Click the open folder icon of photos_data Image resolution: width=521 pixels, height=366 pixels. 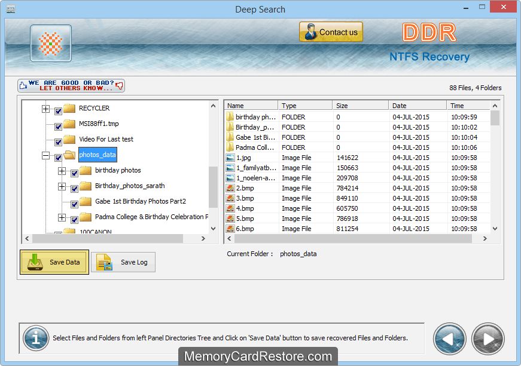pos(69,155)
